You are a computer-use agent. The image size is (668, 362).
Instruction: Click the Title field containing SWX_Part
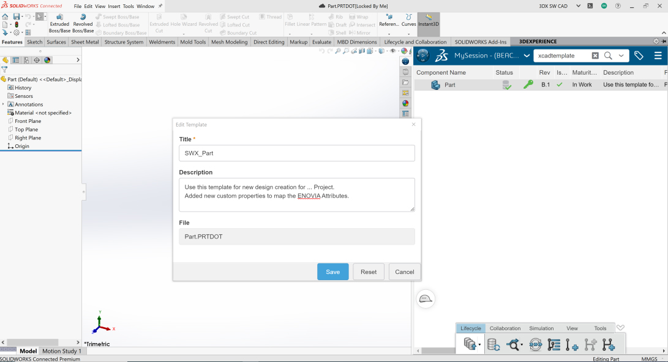297,153
